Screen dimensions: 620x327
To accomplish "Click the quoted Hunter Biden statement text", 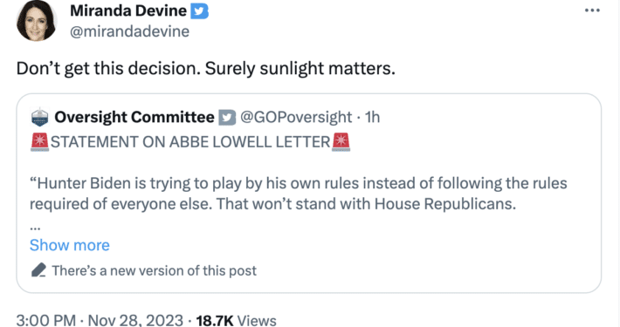I will coord(298,194).
